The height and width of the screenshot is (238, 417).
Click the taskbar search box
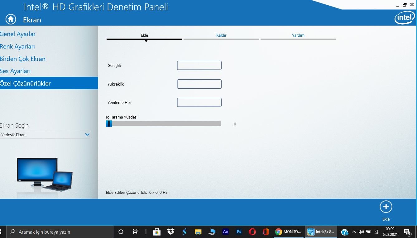59,232
